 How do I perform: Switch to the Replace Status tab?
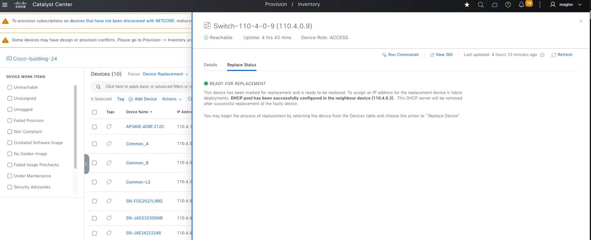tap(242, 65)
